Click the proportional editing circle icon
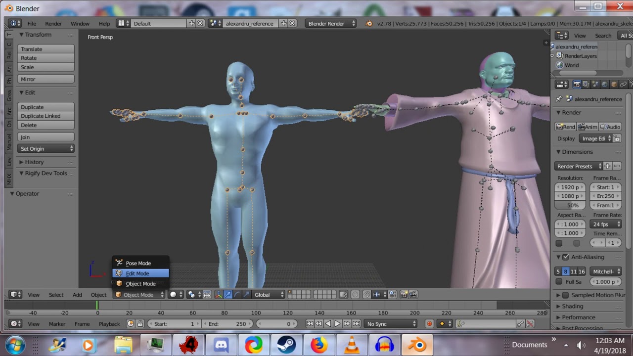The height and width of the screenshot is (356, 633). tap(355, 295)
